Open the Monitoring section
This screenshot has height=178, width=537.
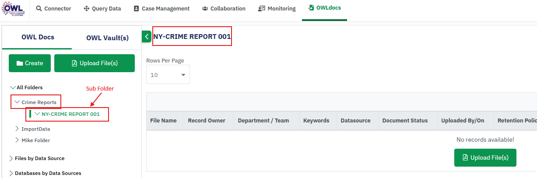tap(277, 9)
